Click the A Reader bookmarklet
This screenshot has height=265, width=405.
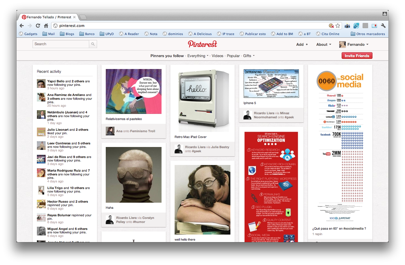129,34
